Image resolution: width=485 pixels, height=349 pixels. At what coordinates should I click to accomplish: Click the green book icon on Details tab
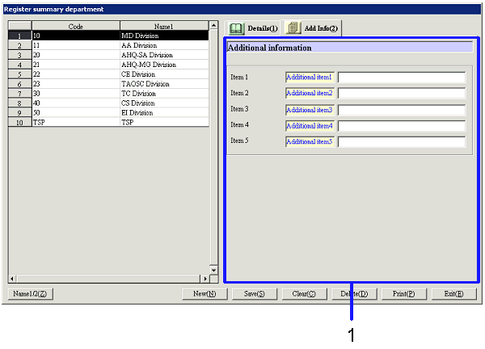(x=238, y=28)
